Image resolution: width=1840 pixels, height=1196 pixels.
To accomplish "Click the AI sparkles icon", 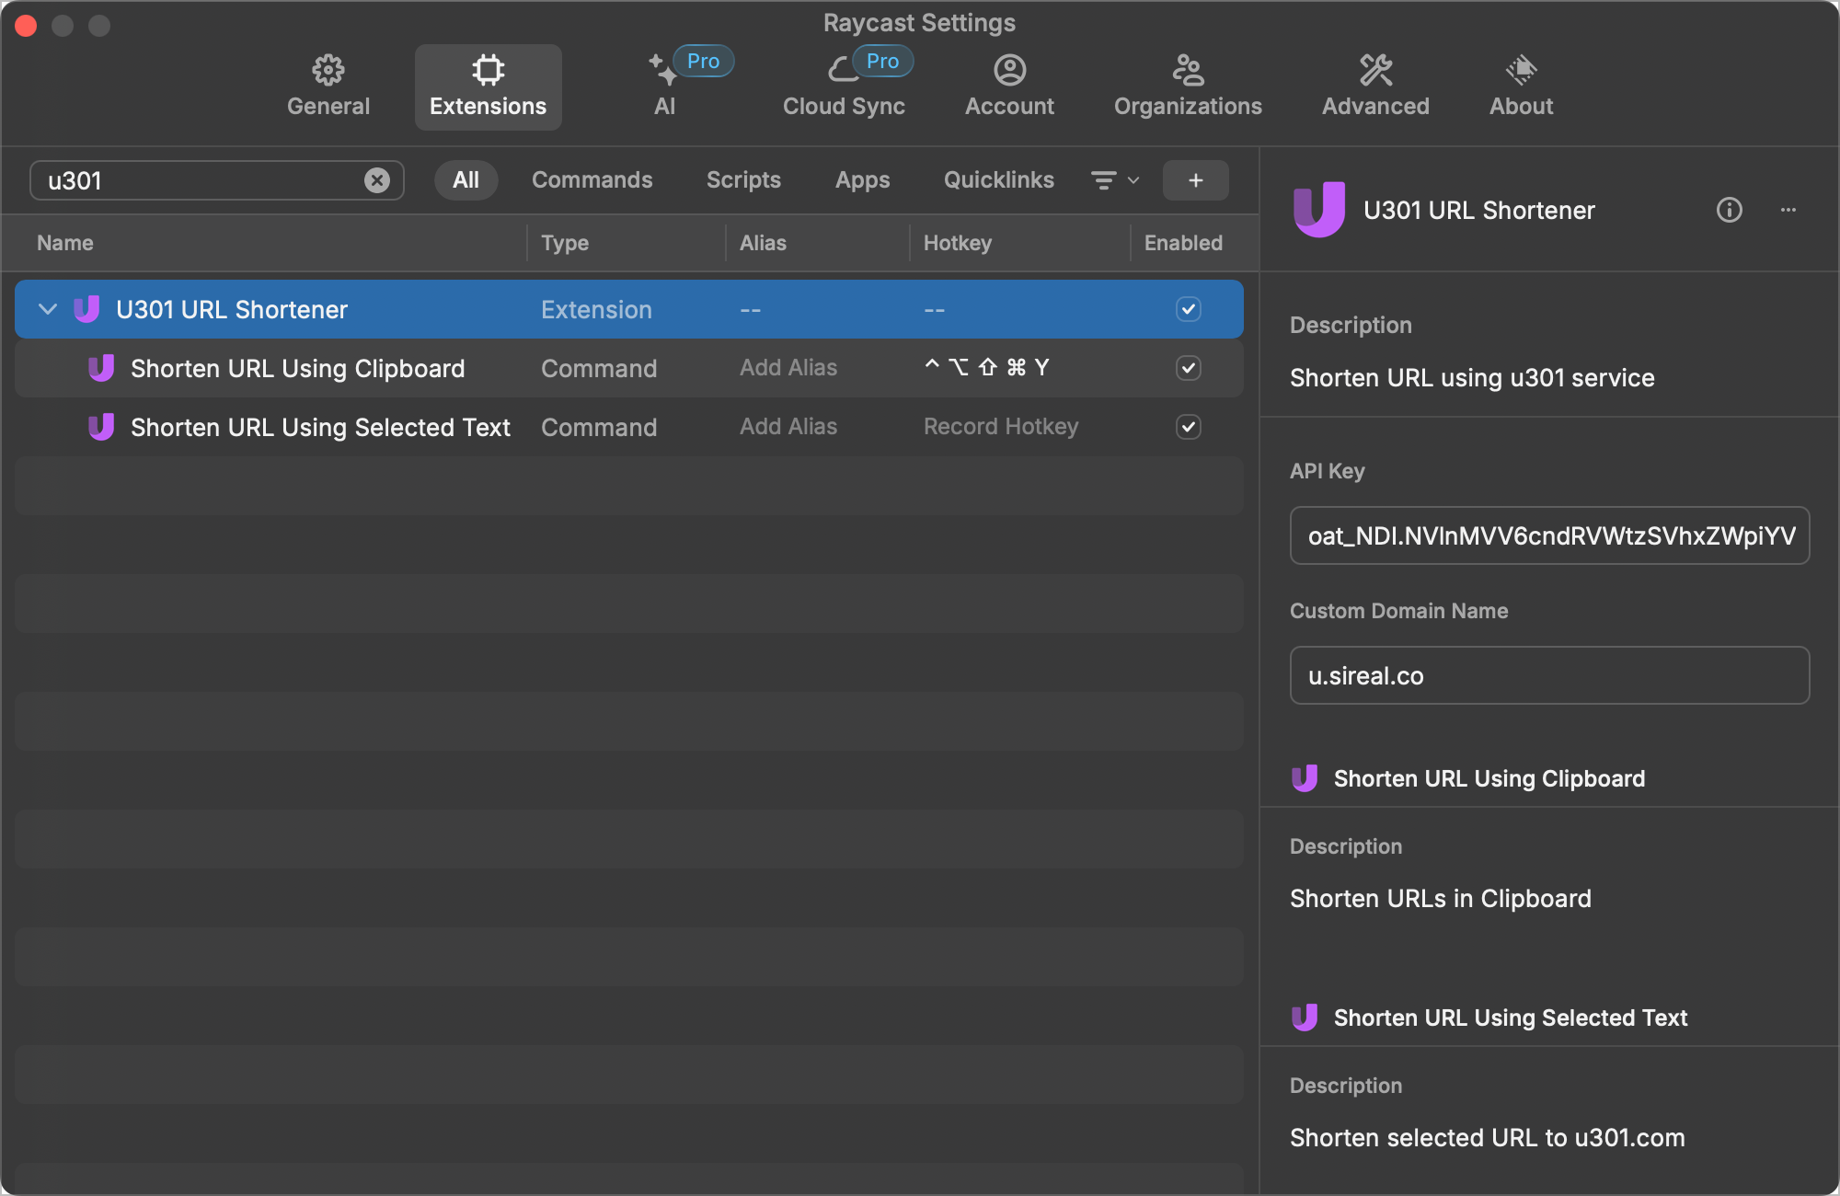I will click(662, 69).
